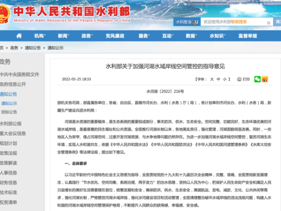Set font size to 中

click(218, 79)
